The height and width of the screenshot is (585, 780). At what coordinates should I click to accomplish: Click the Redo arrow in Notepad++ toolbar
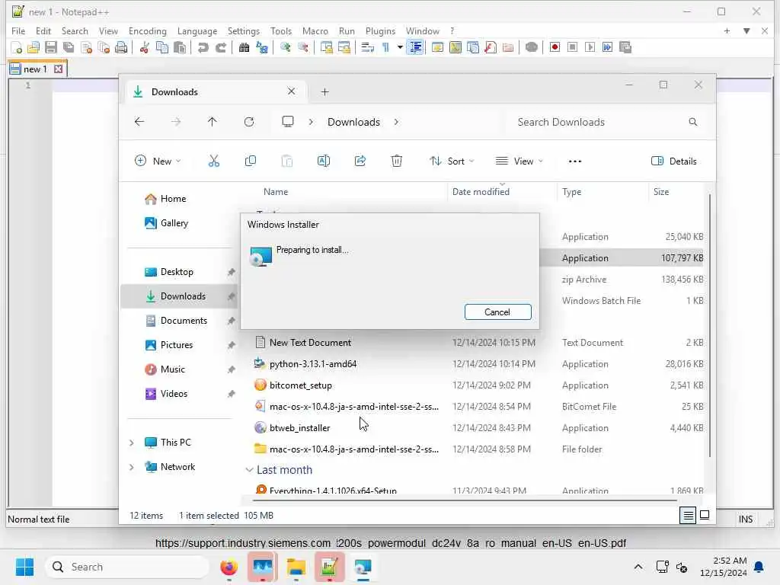coord(221,48)
